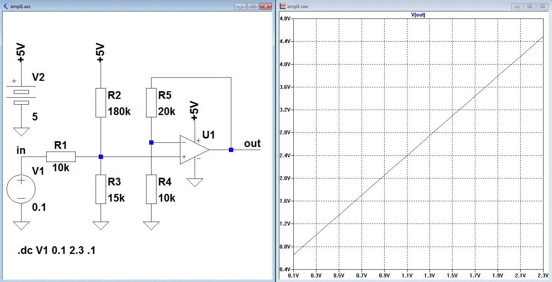The height and width of the screenshot is (282, 552).
Task: Select the ground symbol below R3
Action: (x=101, y=225)
